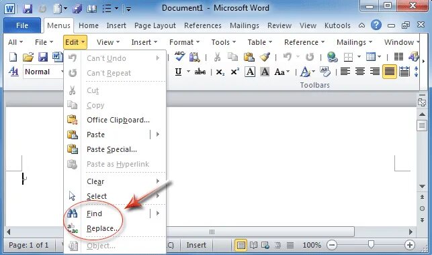Click the Draft view icon in status bar

pyautogui.click(x=290, y=245)
